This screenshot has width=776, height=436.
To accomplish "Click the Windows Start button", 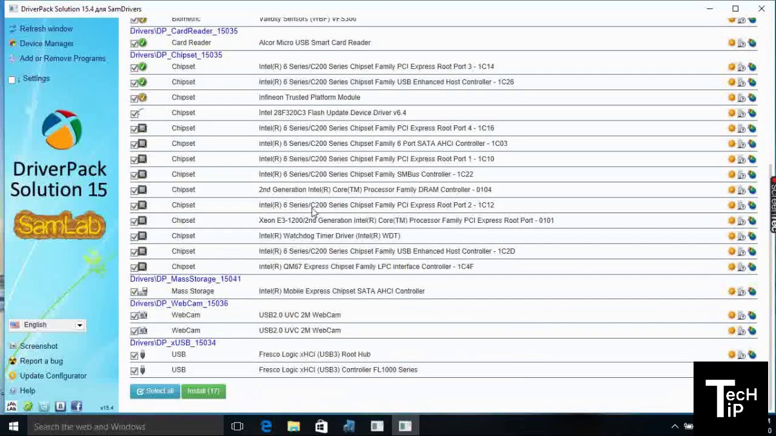I will pyautogui.click(x=13, y=426).
